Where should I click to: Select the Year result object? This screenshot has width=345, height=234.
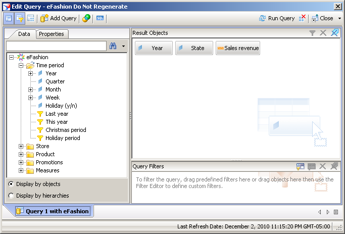tap(154, 48)
